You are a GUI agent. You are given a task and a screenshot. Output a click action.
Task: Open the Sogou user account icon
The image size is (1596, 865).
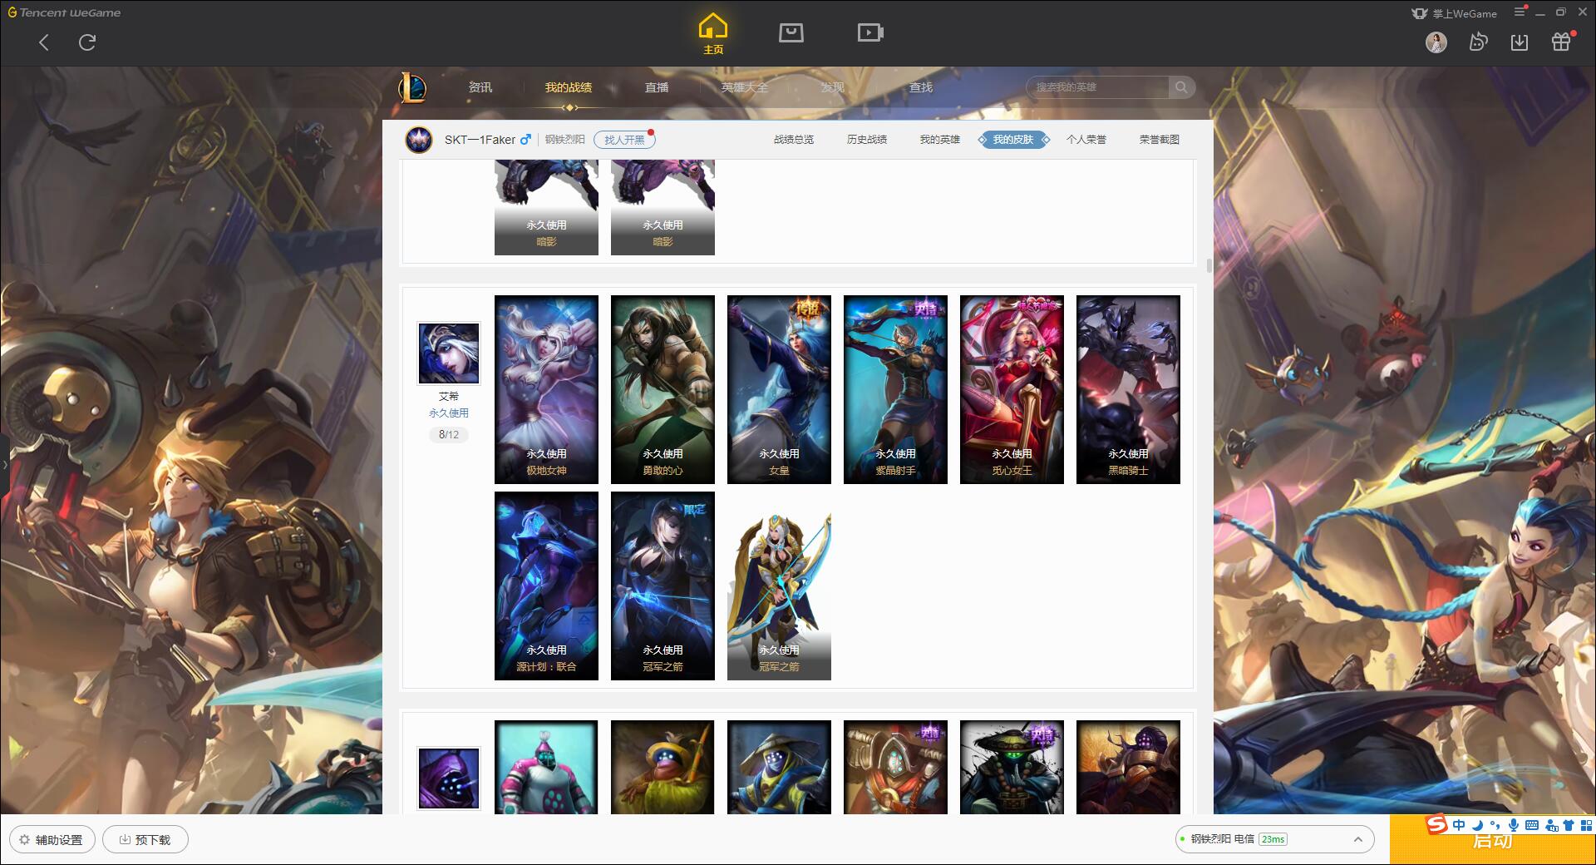click(1551, 825)
